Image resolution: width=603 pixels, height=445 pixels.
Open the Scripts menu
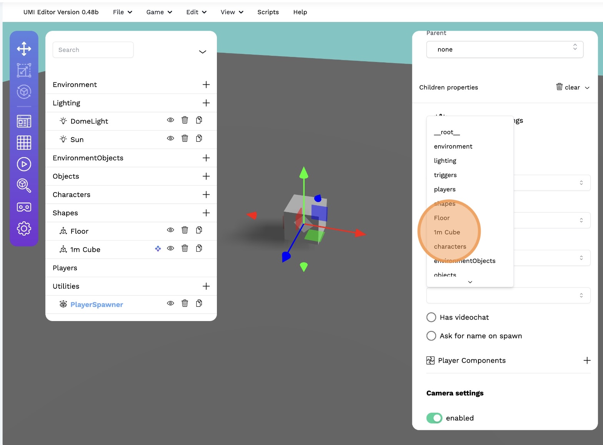(268, 12)
